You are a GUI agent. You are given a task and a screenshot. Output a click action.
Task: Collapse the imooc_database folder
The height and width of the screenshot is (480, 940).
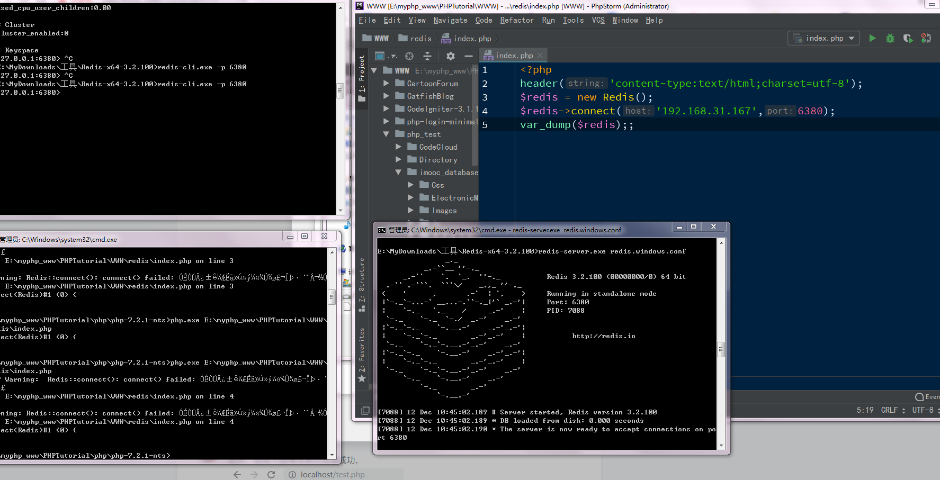pos(398,172)
